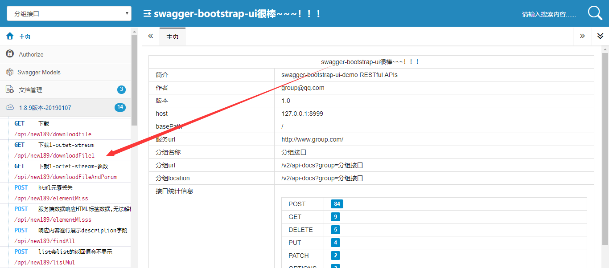
Task: Click the 分组url value /v2/api-docs
Action: pyautogui.click(x=322, y=165)
